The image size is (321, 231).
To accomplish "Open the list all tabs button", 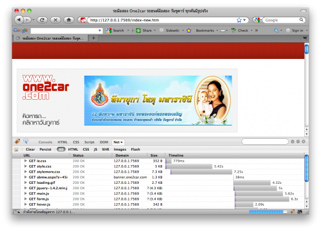I will click(x=305, y=39).
